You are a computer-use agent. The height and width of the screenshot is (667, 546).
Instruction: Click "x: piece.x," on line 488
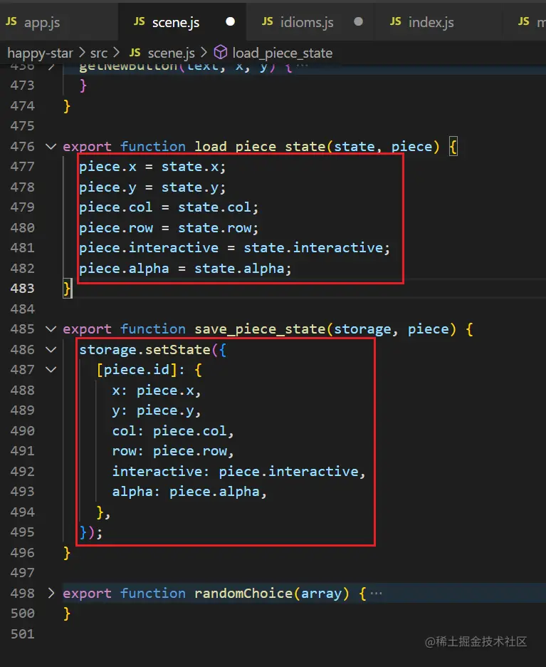(157, 390)
